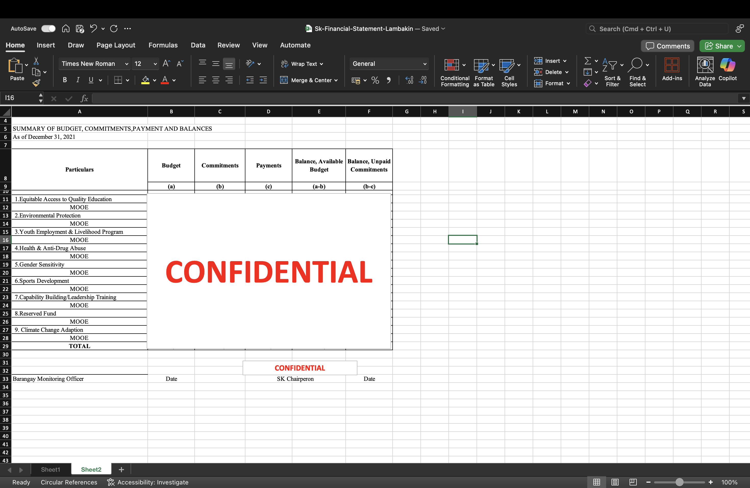Image resolution: width=750 pixels, height=488 pixels.
Task: Click the Home icon in title bar
Action: (66, 29)
